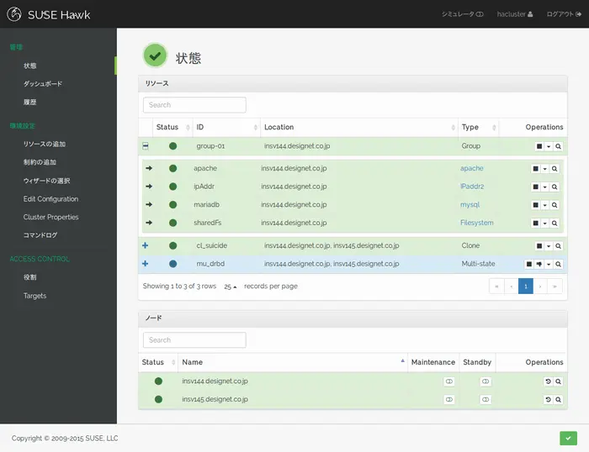Toggle Maintenance mode for insv144.designet.co.jp
This screenshot has height=452, width=589.
click(x=449, y=381)
